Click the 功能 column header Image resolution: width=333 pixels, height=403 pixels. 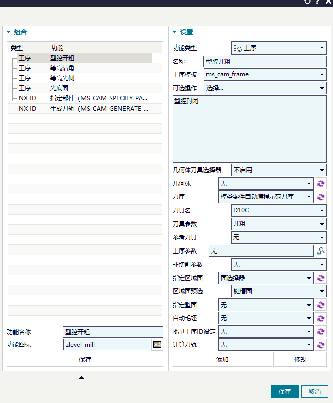click(100, 47)
